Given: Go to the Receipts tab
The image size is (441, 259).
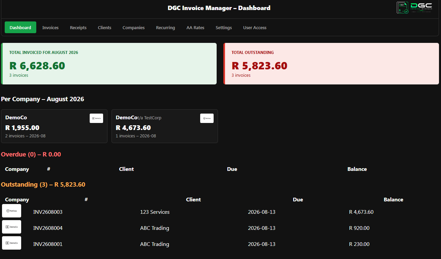Looking at the screenshot, I should coord(78,27).
